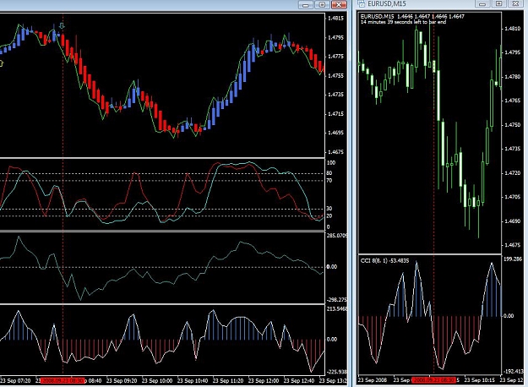Screen dimensions: 528x387
Task: Click the 1.4695 price label
Action: point(335,133)
